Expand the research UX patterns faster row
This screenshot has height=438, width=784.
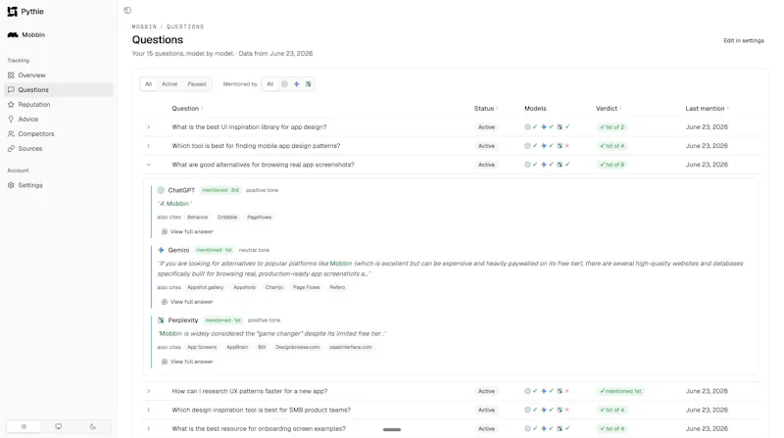149,391
